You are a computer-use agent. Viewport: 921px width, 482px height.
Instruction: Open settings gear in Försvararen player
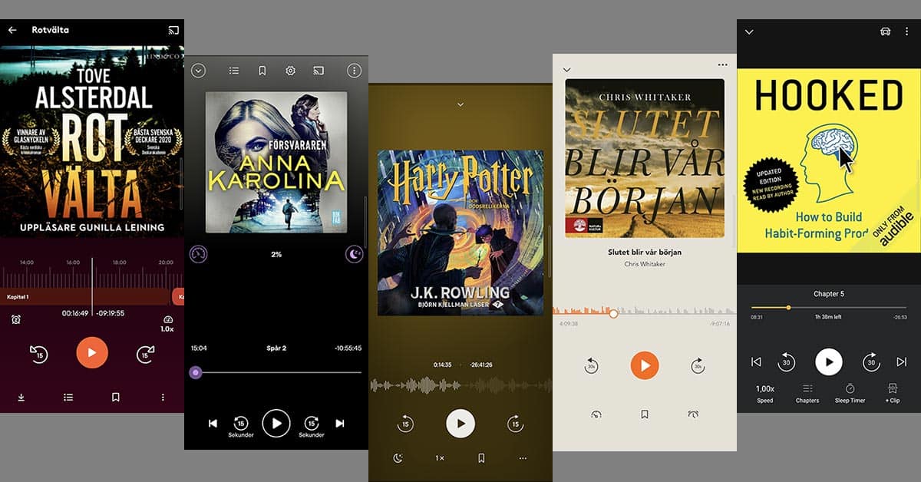pos(290,71)
